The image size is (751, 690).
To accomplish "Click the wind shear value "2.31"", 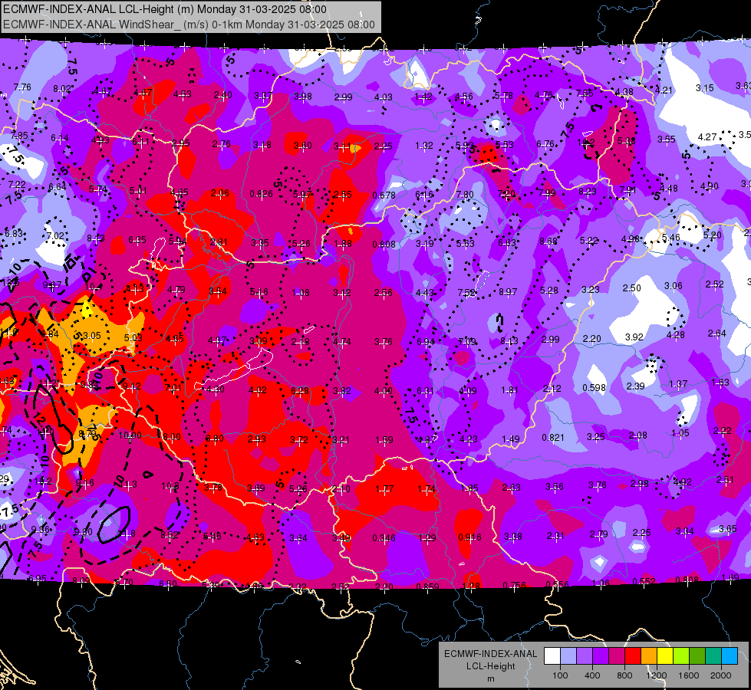I will click(x=555, y=536).
